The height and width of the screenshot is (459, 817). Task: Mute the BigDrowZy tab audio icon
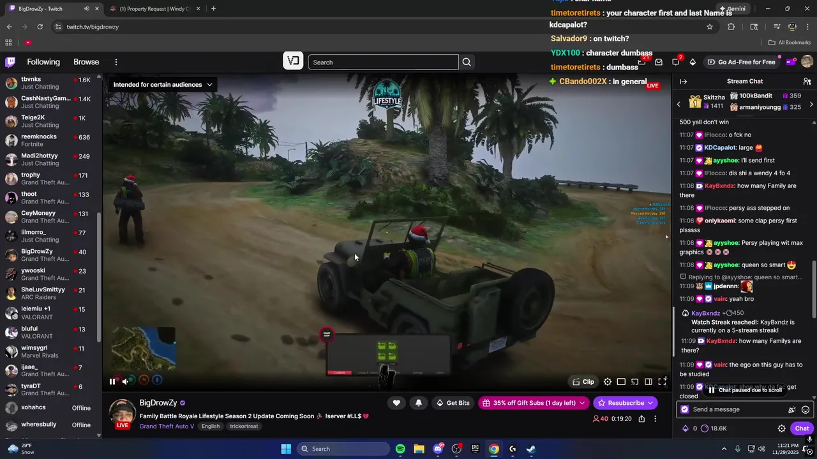click(86, 9)
